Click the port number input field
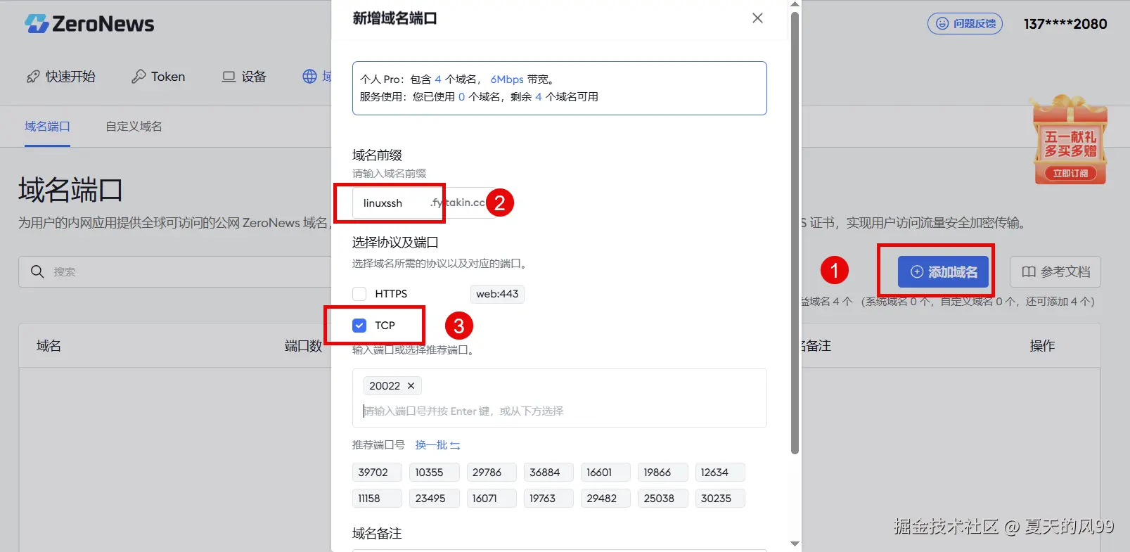 coord(559,411)
